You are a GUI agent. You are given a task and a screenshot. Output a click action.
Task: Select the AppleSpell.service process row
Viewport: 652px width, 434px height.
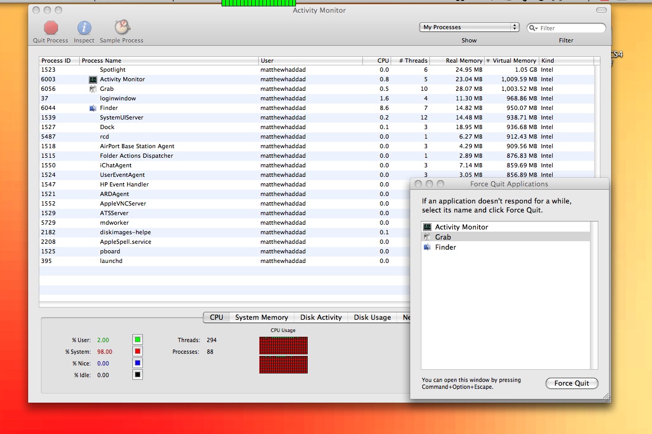(x=225, y=242)
